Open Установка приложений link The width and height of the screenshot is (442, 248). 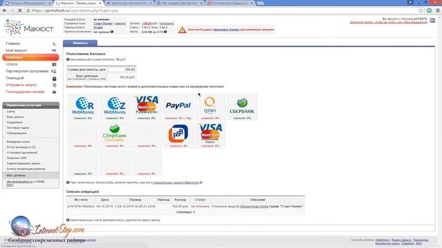point(22,152)
